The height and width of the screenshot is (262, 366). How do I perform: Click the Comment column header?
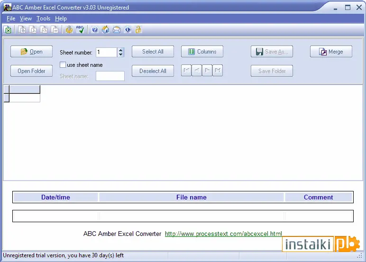point(319,197)
